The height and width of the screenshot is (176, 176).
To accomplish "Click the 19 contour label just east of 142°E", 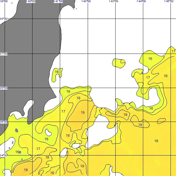I will 83,112.
